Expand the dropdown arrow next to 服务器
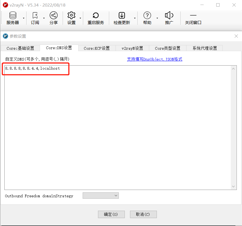 pyautogui.click(x=24, y=18)
